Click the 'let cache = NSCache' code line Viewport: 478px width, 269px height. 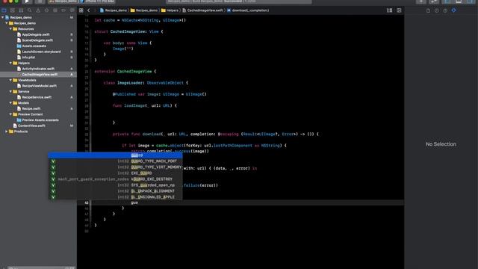[140, 20]
